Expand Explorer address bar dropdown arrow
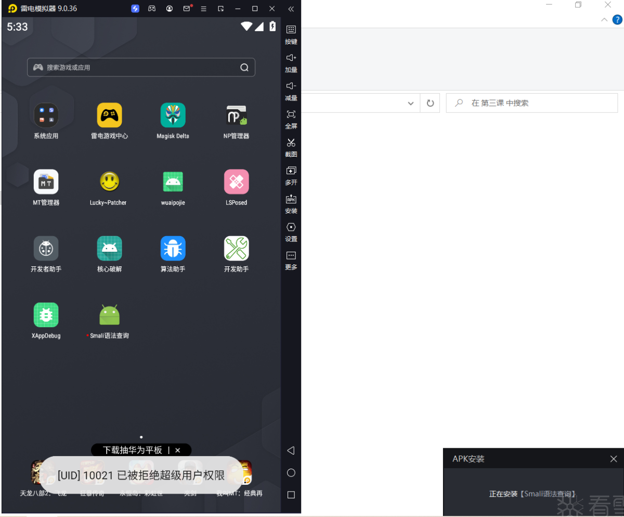 click(411, 103)
